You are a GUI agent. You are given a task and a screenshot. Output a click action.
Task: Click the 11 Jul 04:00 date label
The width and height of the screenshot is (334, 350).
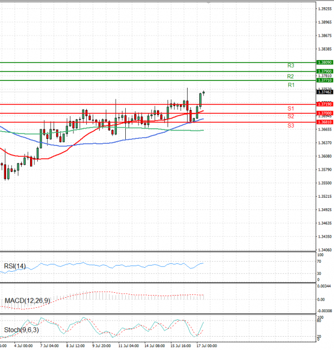pyautogui.click(x=129, y=346)
